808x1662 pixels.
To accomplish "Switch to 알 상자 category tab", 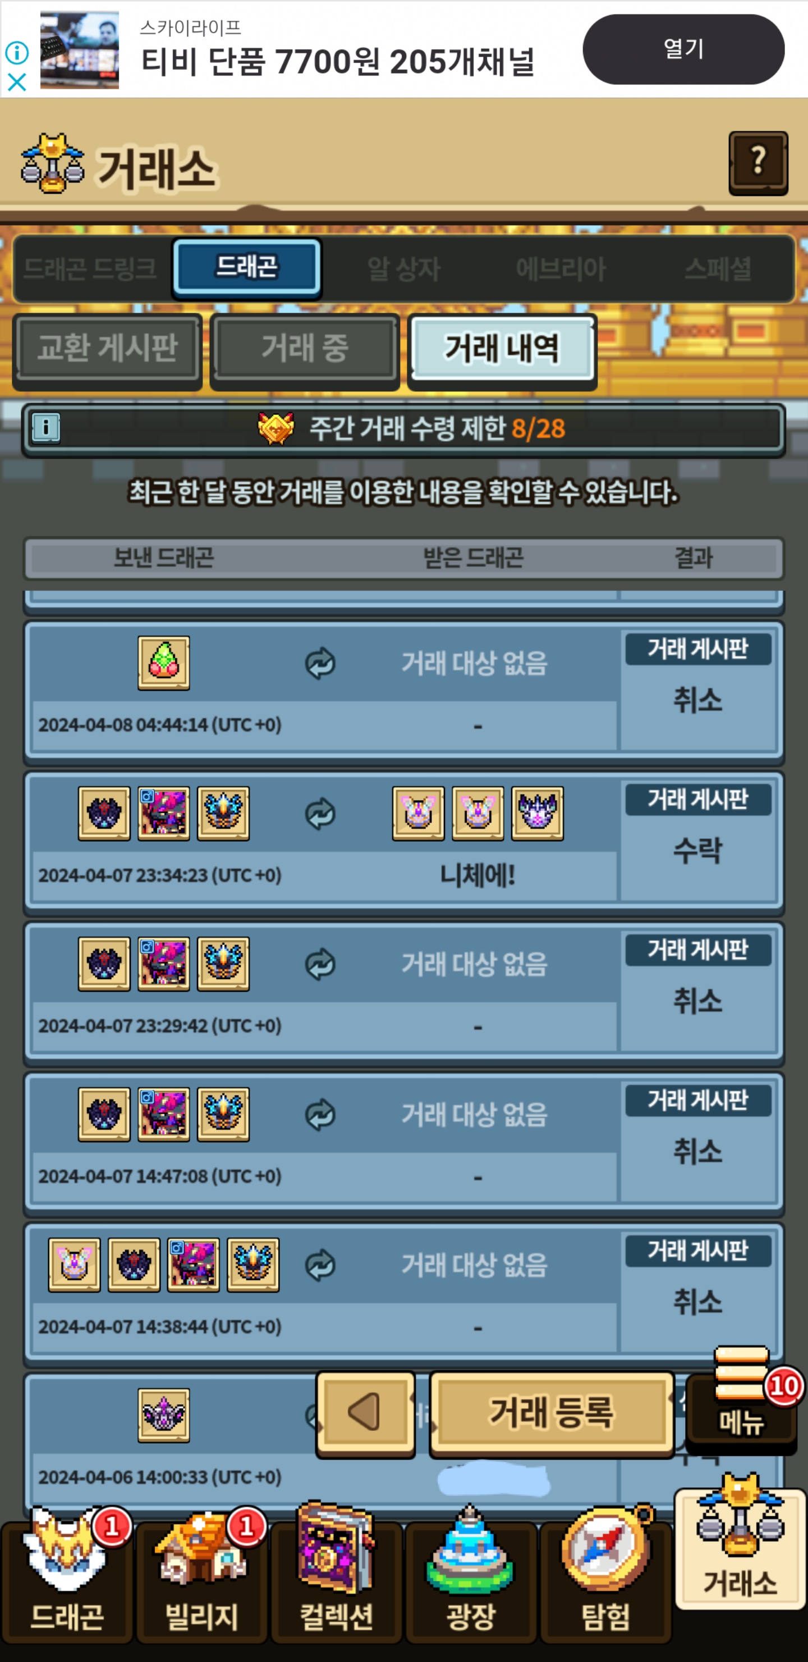I will click(x=403, y=268).
